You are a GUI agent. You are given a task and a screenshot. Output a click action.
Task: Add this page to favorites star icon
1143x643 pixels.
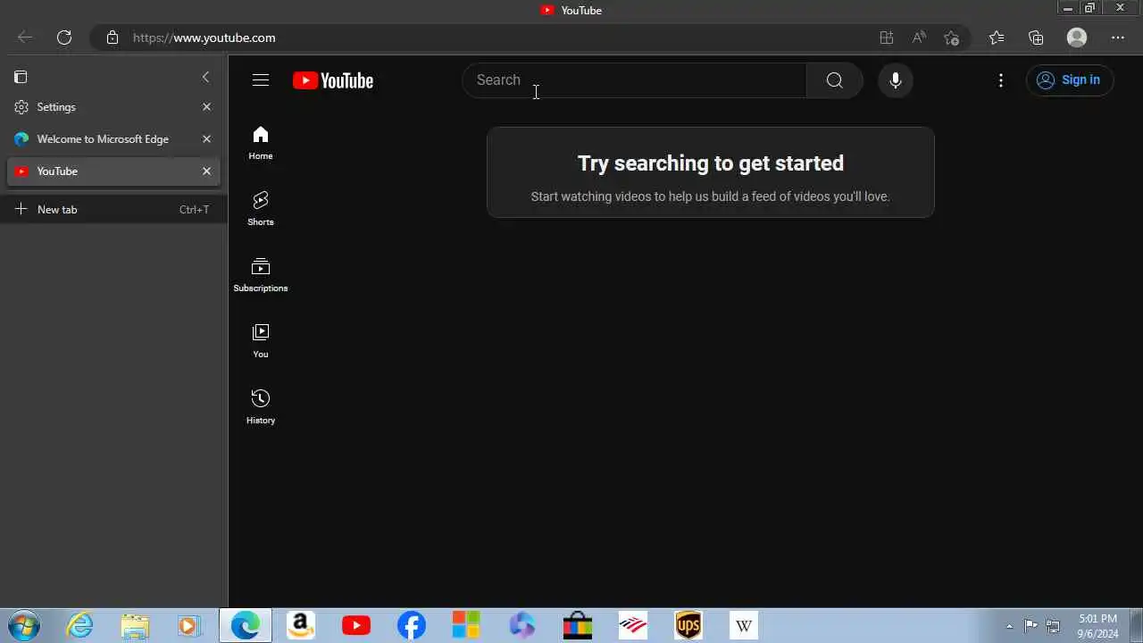coord(951,38)
